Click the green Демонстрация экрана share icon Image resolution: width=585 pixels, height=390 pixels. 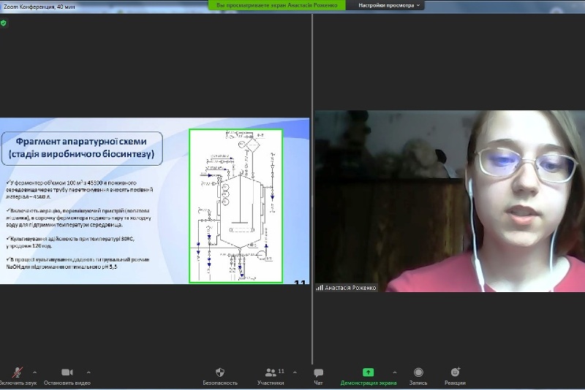click(368, 372)
